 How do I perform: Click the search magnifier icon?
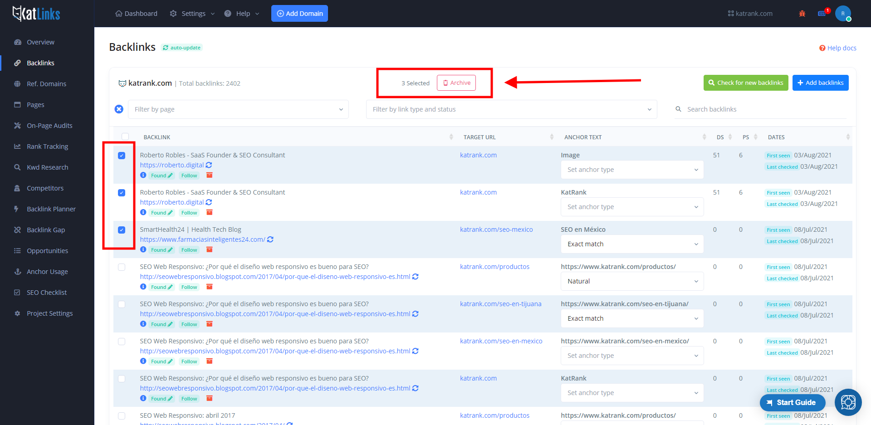[678, 109]
